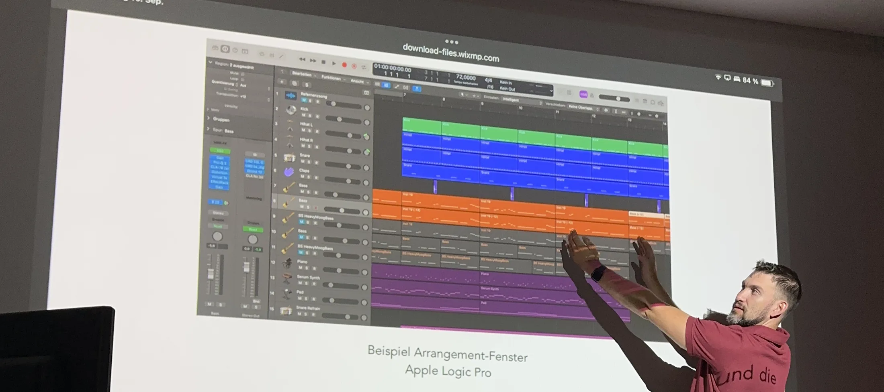Click the Snare drum track icon
The width and height of the screenshot is (884, 392).
coord(289,157)
